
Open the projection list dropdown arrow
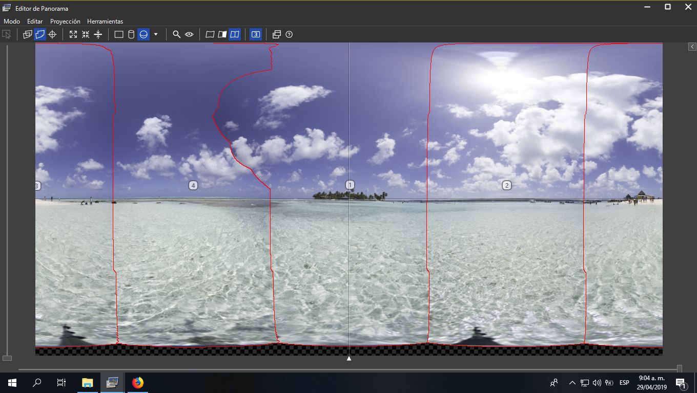click(x=156, y=34)
